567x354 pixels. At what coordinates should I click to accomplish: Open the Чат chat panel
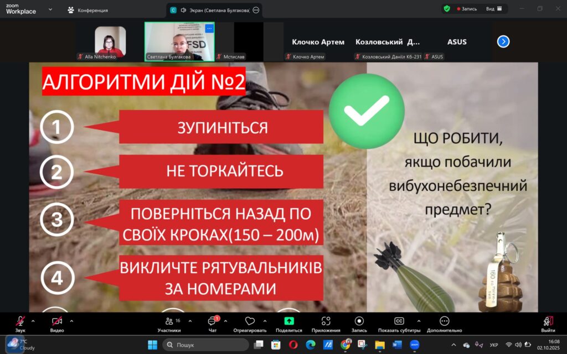pos(212,321)
